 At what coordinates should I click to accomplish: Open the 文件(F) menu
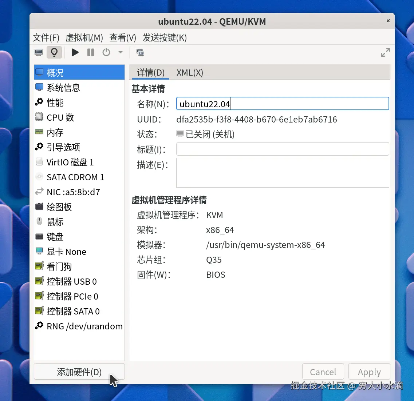coord(46,38)
